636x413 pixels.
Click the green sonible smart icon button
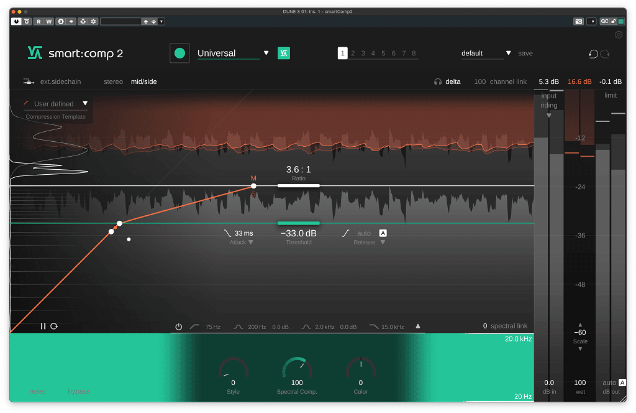click(283, 53)
